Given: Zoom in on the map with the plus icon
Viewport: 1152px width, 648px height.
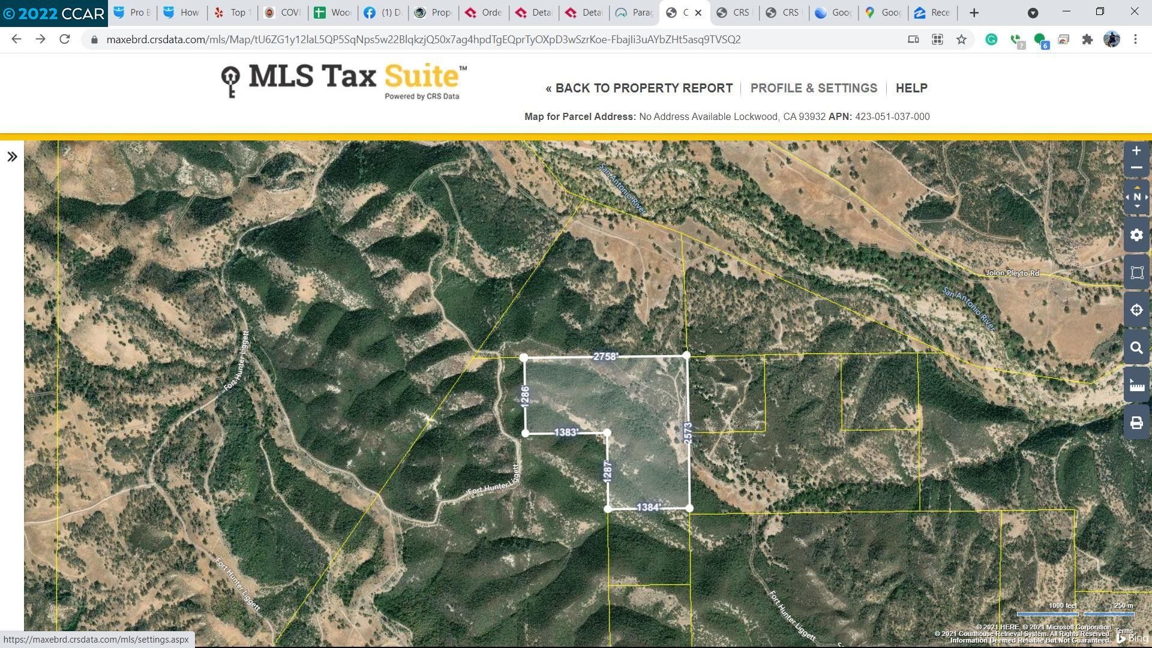Looking at the screenshot, I should tap(1136, 150).
